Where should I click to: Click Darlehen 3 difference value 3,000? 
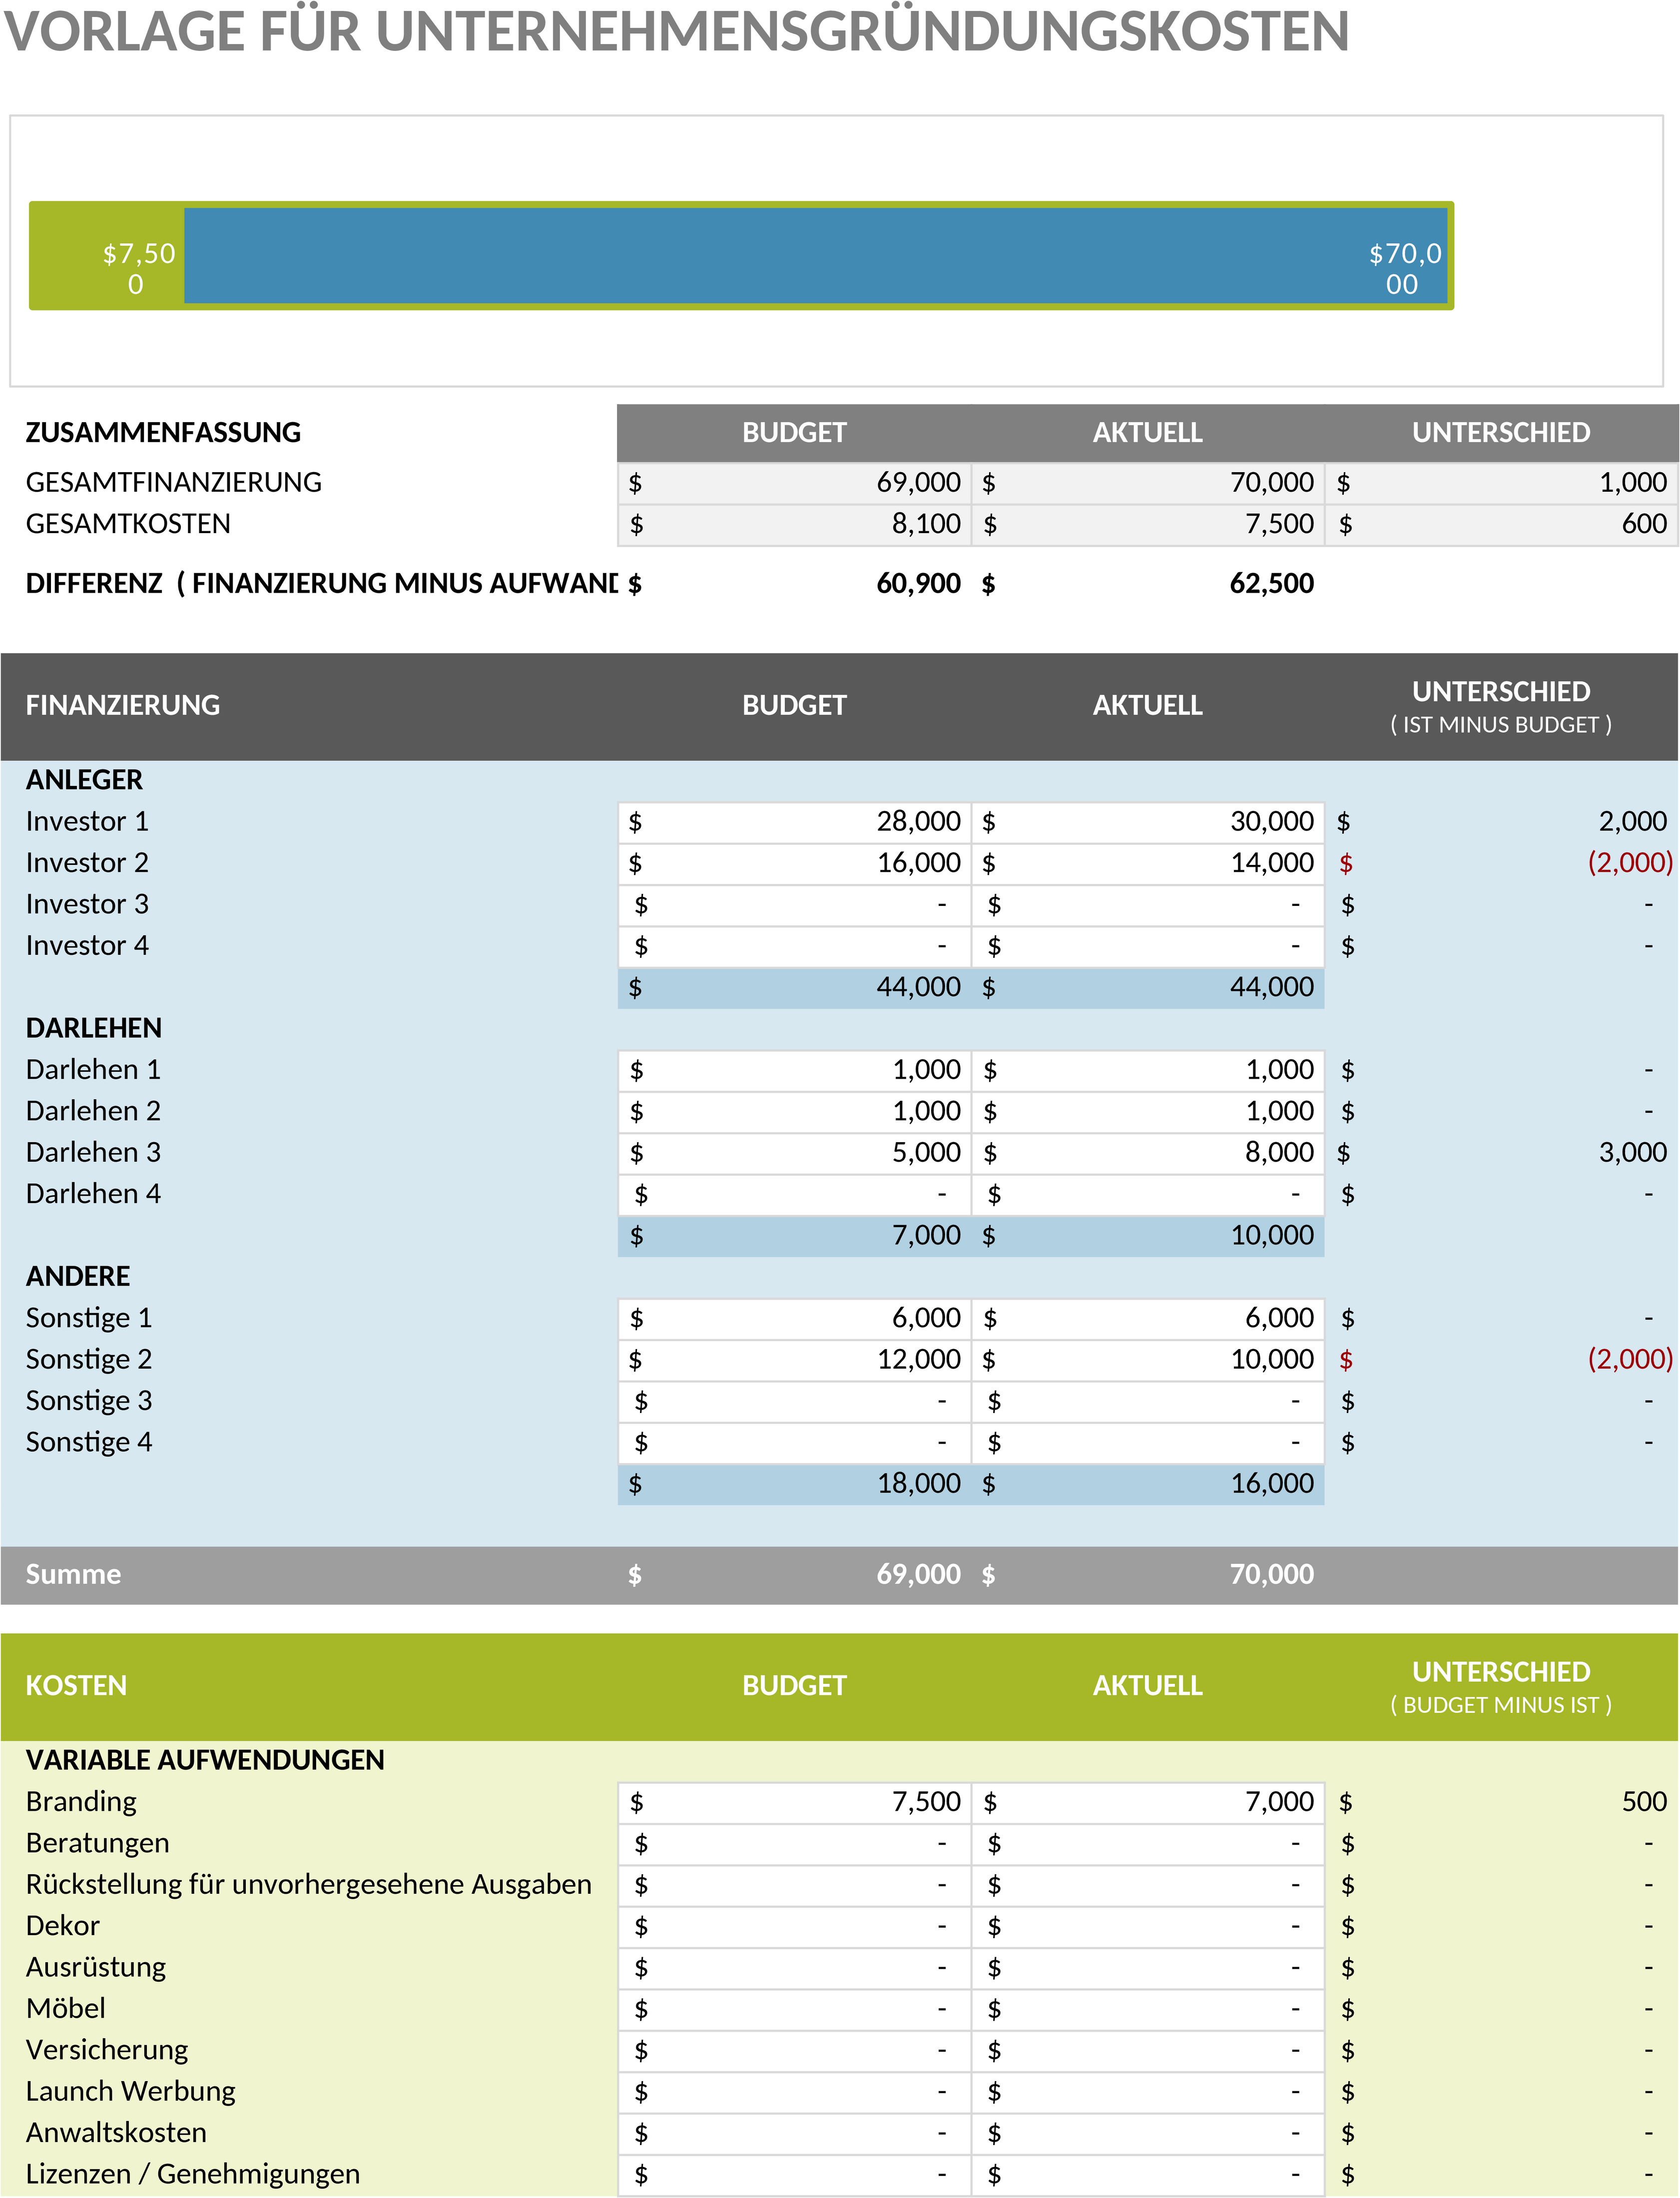pos(1632,1153)
